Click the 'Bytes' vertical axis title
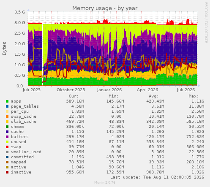 click(x=4, y=49)
